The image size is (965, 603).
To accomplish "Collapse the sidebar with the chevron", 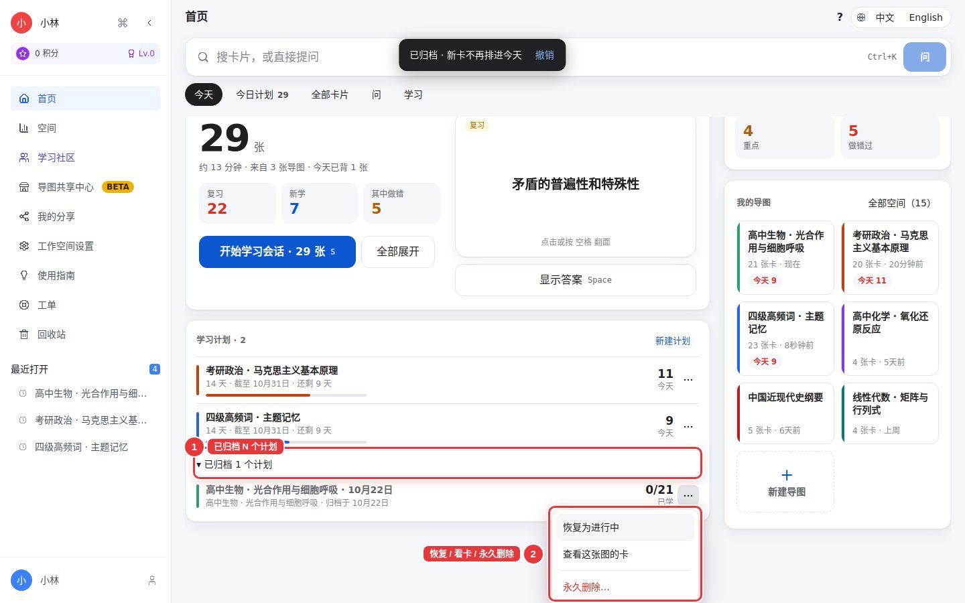I will point(149,23).
